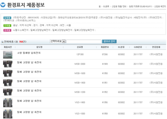Filter by company (주)아트라스비엑스
Viewport: 167px width, 119px height.
pos(26,20)
